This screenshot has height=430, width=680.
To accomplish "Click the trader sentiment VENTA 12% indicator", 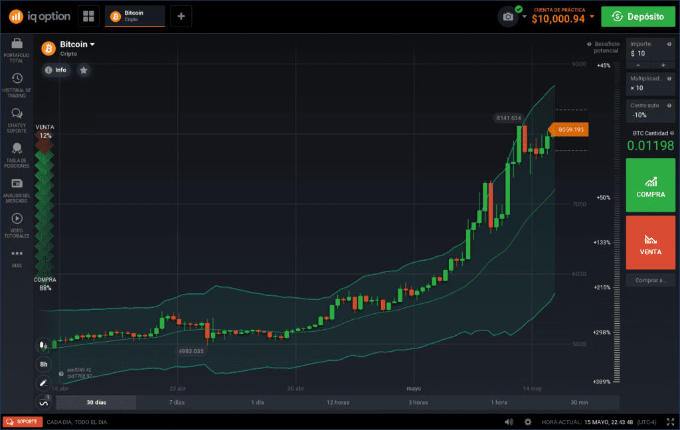I will (x=44, y=131).
